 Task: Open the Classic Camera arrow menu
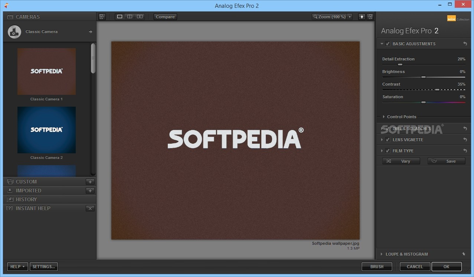point(90,32)
